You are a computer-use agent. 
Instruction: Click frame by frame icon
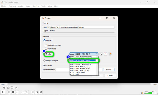(x=16, y=88)
